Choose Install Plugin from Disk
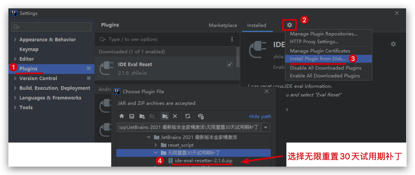415x175 pixels. click(x=329, y=59)
